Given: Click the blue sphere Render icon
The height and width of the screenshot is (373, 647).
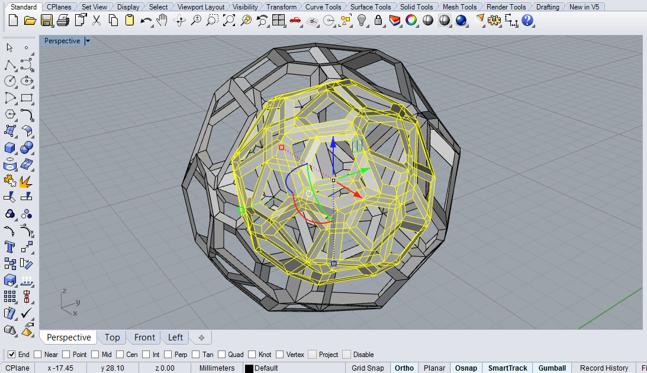Looking at the screenshot, I should pyautogui.click(x=461, y=20).
